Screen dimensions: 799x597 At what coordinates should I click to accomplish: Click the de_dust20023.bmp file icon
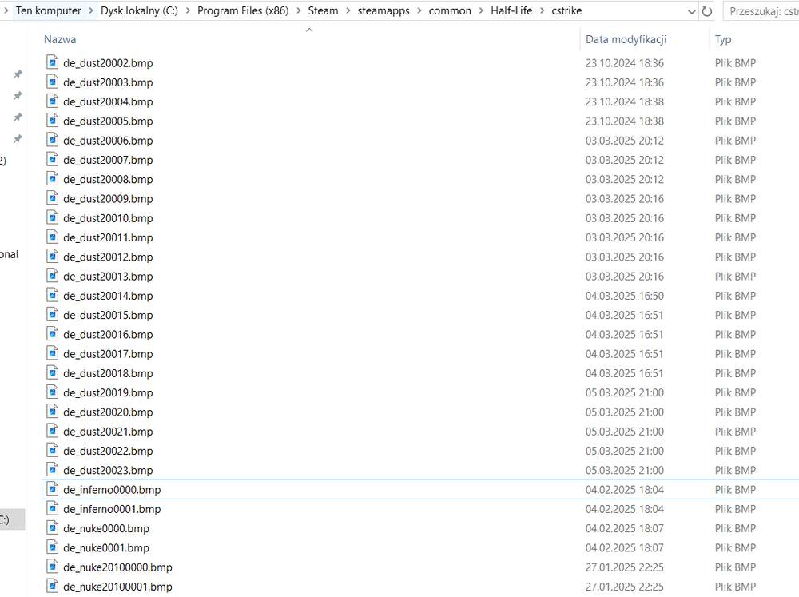click(53, 470)
